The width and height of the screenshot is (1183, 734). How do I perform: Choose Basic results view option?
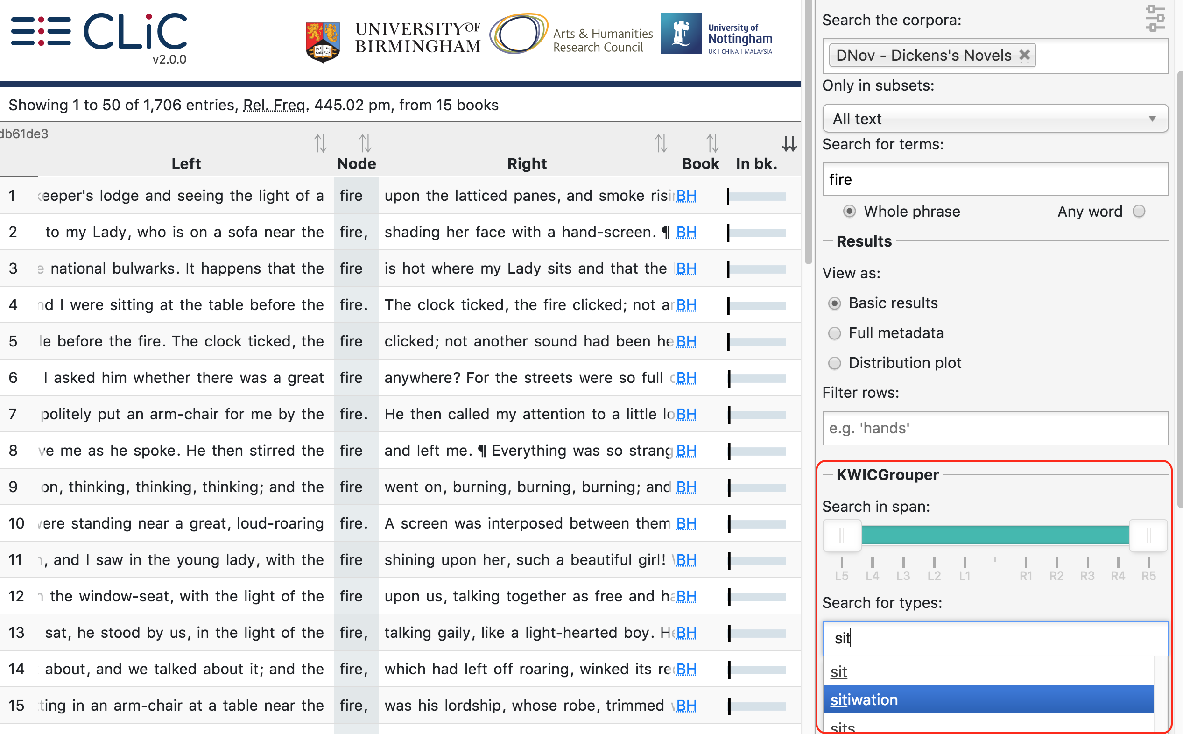834,303
